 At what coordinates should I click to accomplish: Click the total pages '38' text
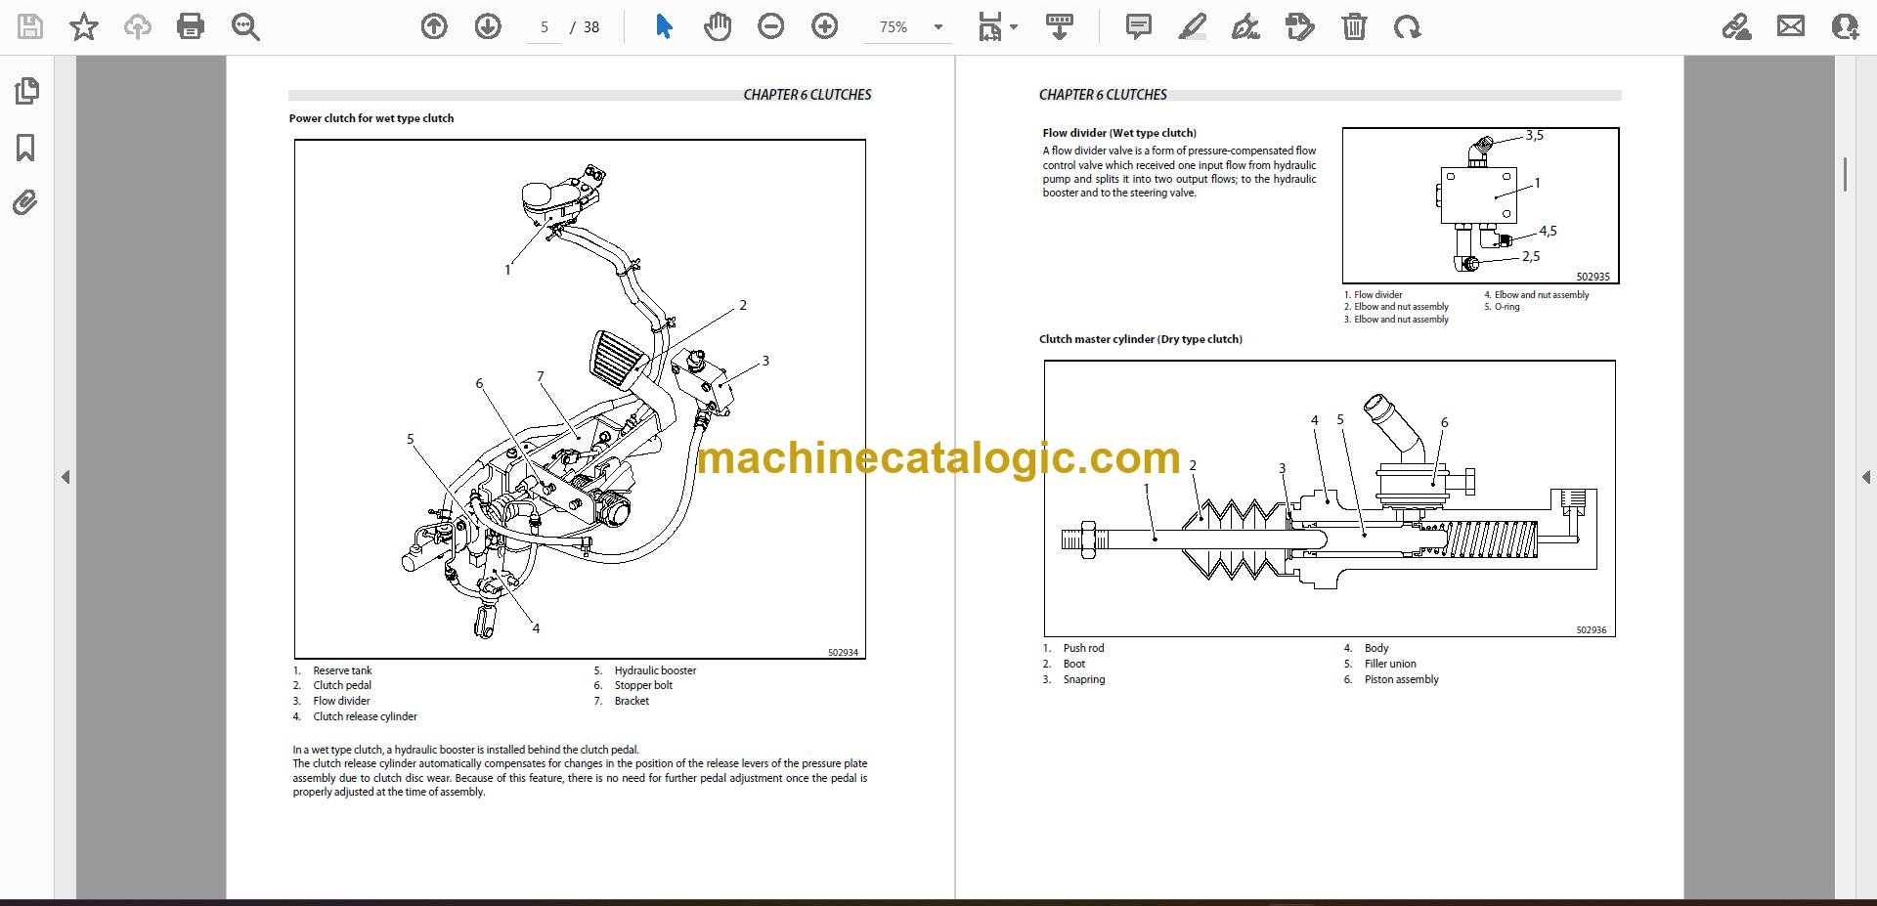click(x=591, y=27)
